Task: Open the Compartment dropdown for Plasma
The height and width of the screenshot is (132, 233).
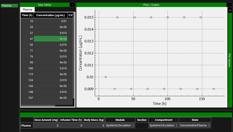Action: [163, 125]
